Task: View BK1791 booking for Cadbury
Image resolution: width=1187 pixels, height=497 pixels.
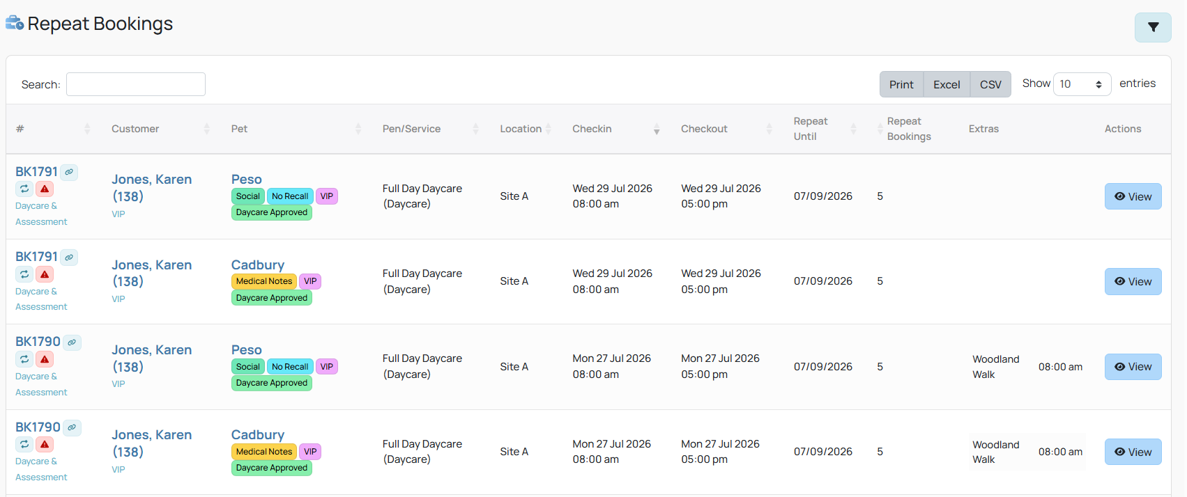Action: pos(1133,281)
